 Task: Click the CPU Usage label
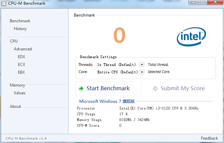pyautogui.click(x=86, y=114)
